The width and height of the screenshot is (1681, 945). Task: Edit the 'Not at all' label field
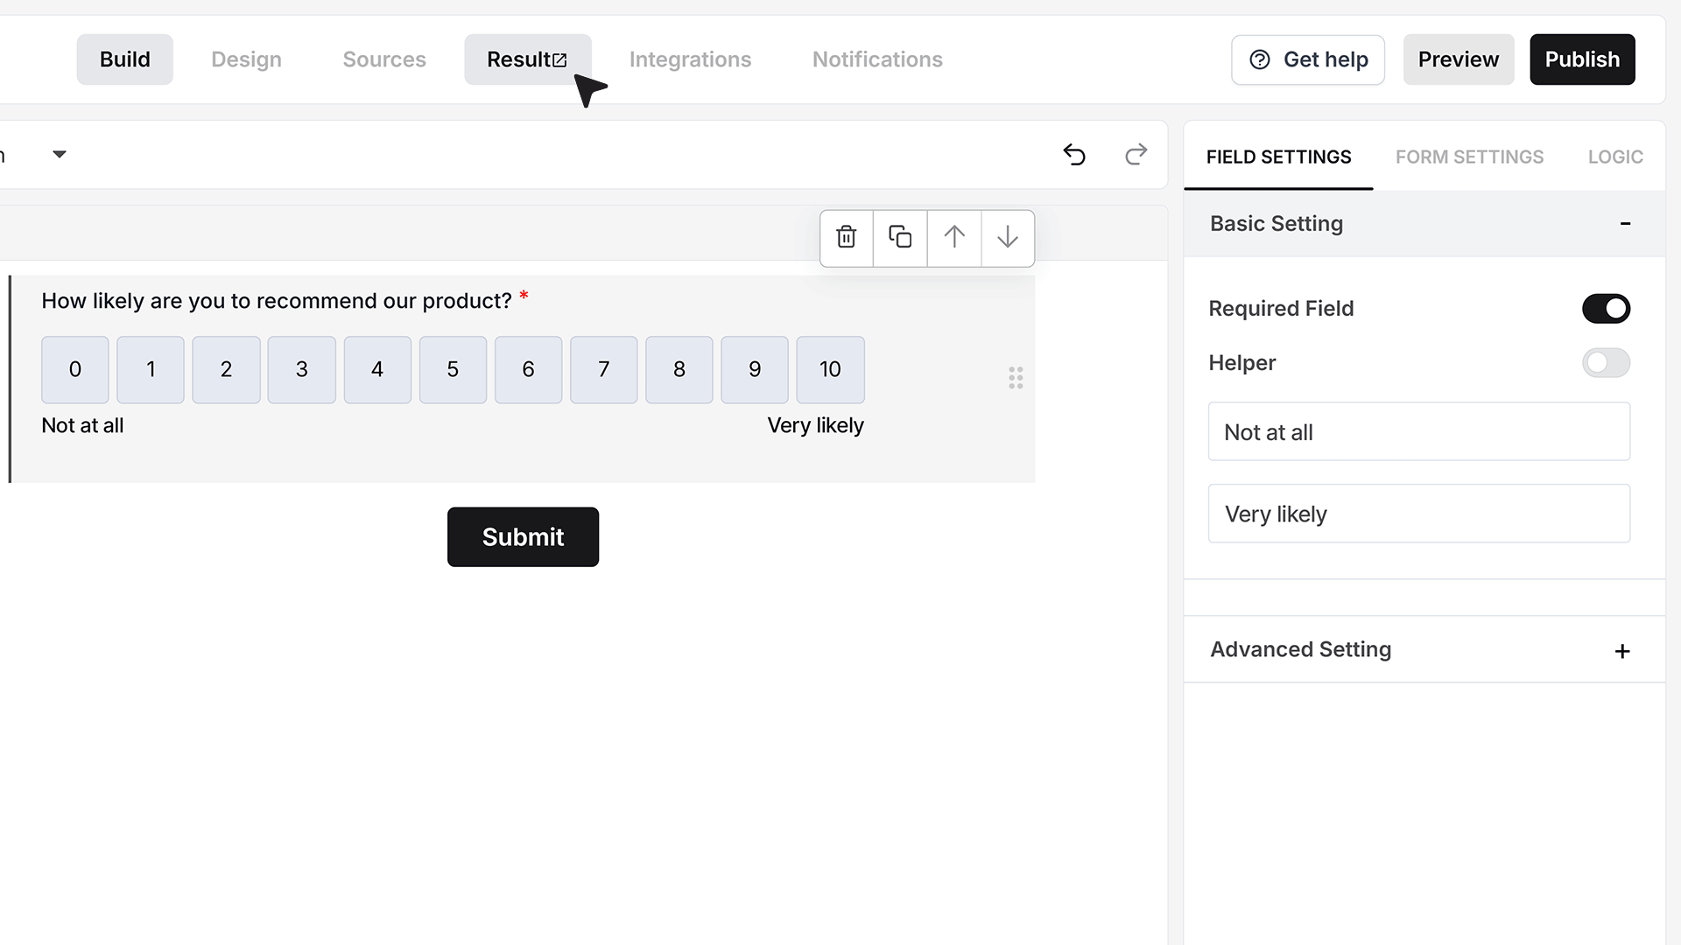(x=1419, y=431)
